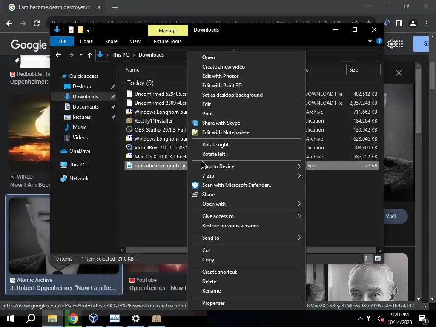The width and height of the screenshot is (436, 327).
Task: Open the Edit with Photos menu entry
Action: tap(220, 76)
